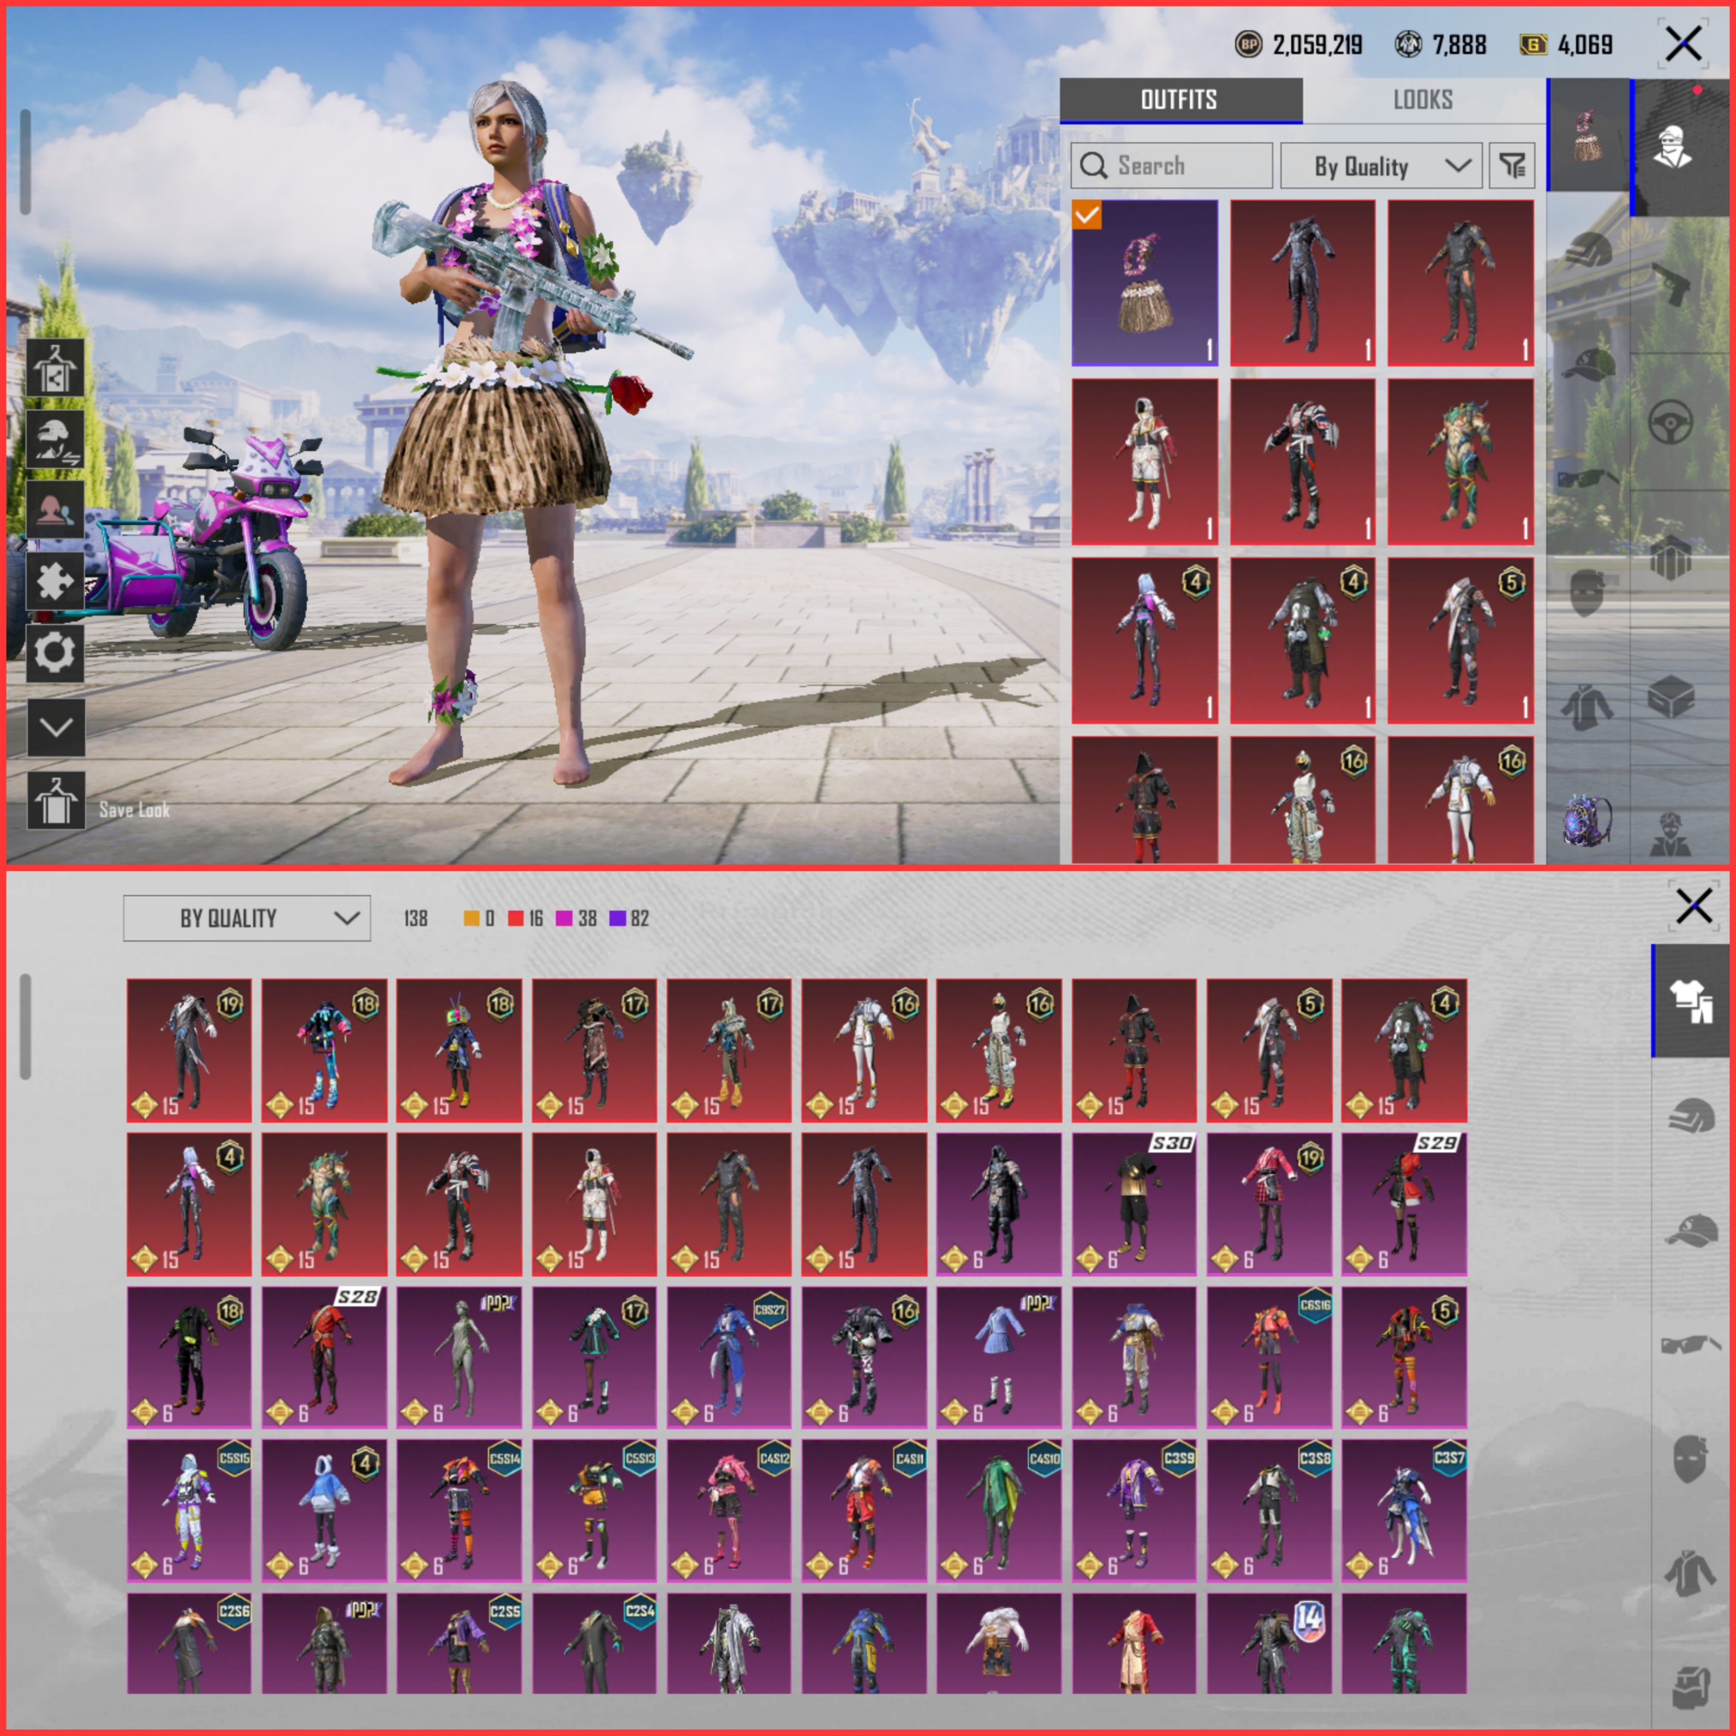Click the puzzle piece icon
Viewport: 1736px width, 1736px height.
pos(55,581)
